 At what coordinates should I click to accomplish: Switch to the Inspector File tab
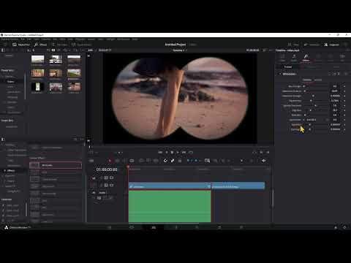click(342, 58)
